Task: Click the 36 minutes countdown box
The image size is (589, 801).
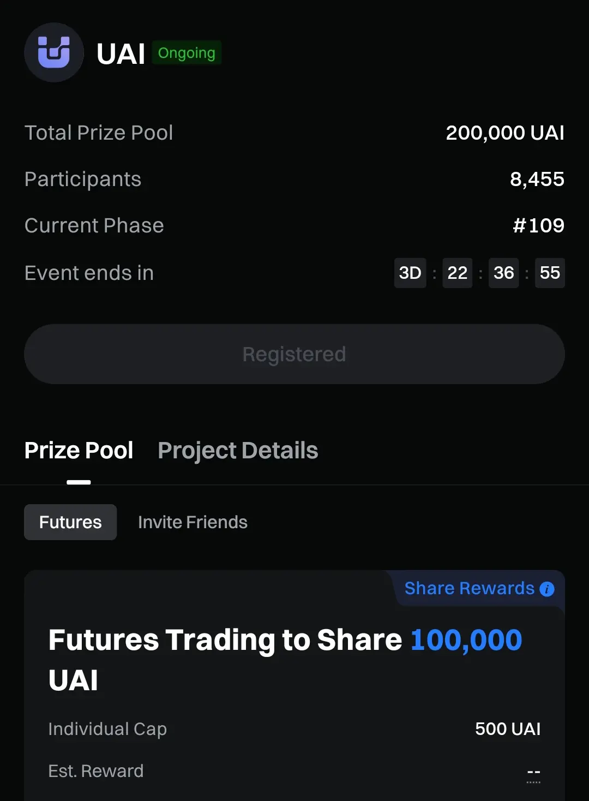Action: (x=504, y=273)
